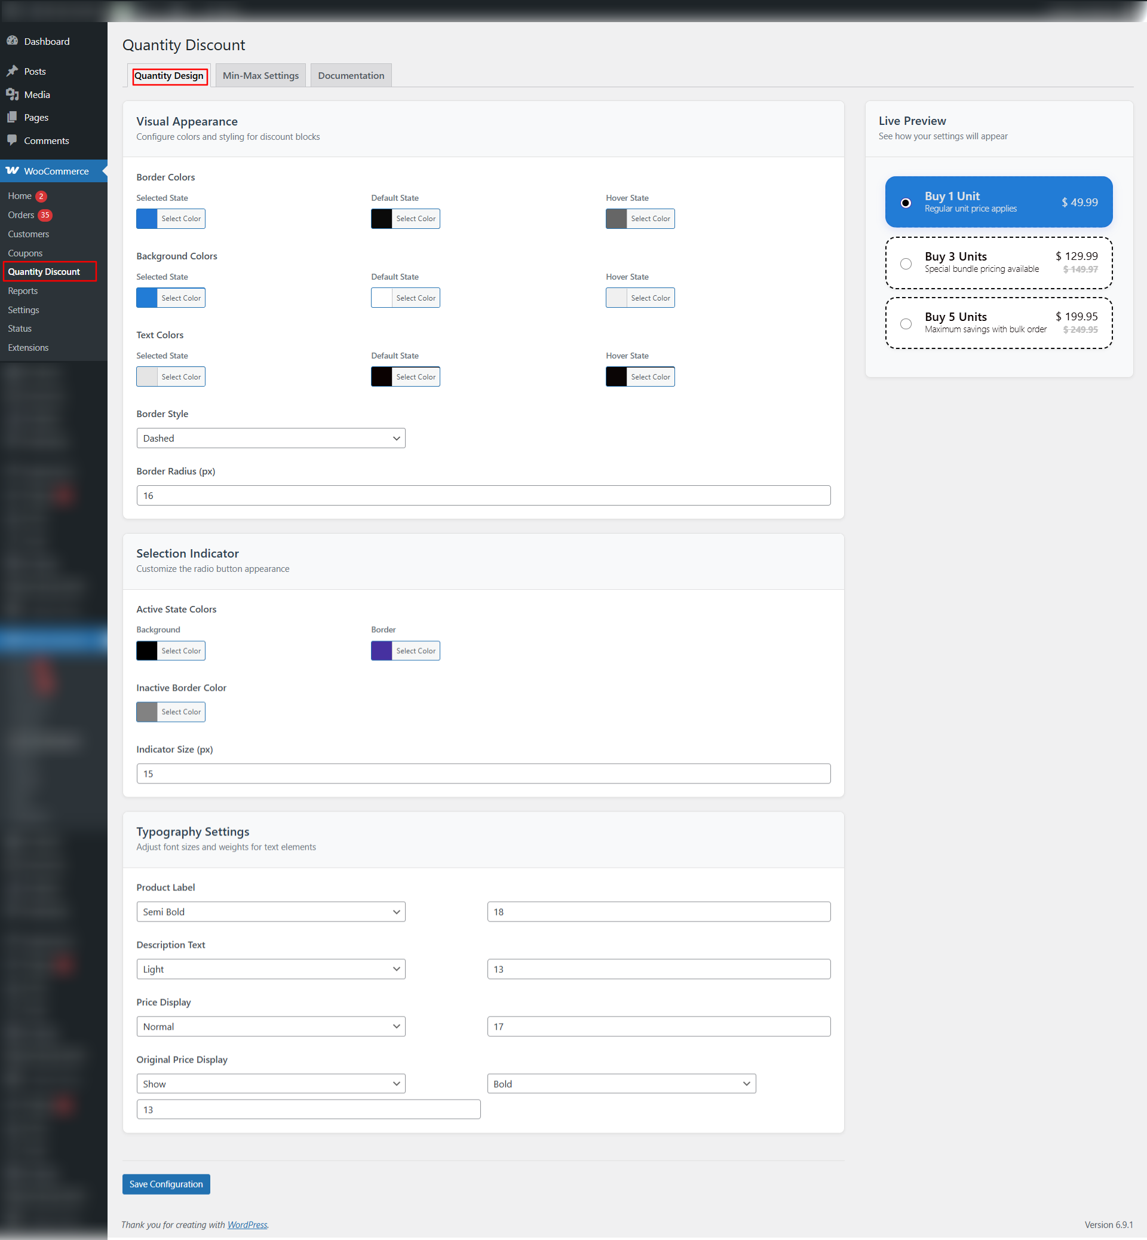The width and height of the screenshot is (1147, 1240).
Task: Pick the purple Active State Border color swatch
Action: (381, 651)
